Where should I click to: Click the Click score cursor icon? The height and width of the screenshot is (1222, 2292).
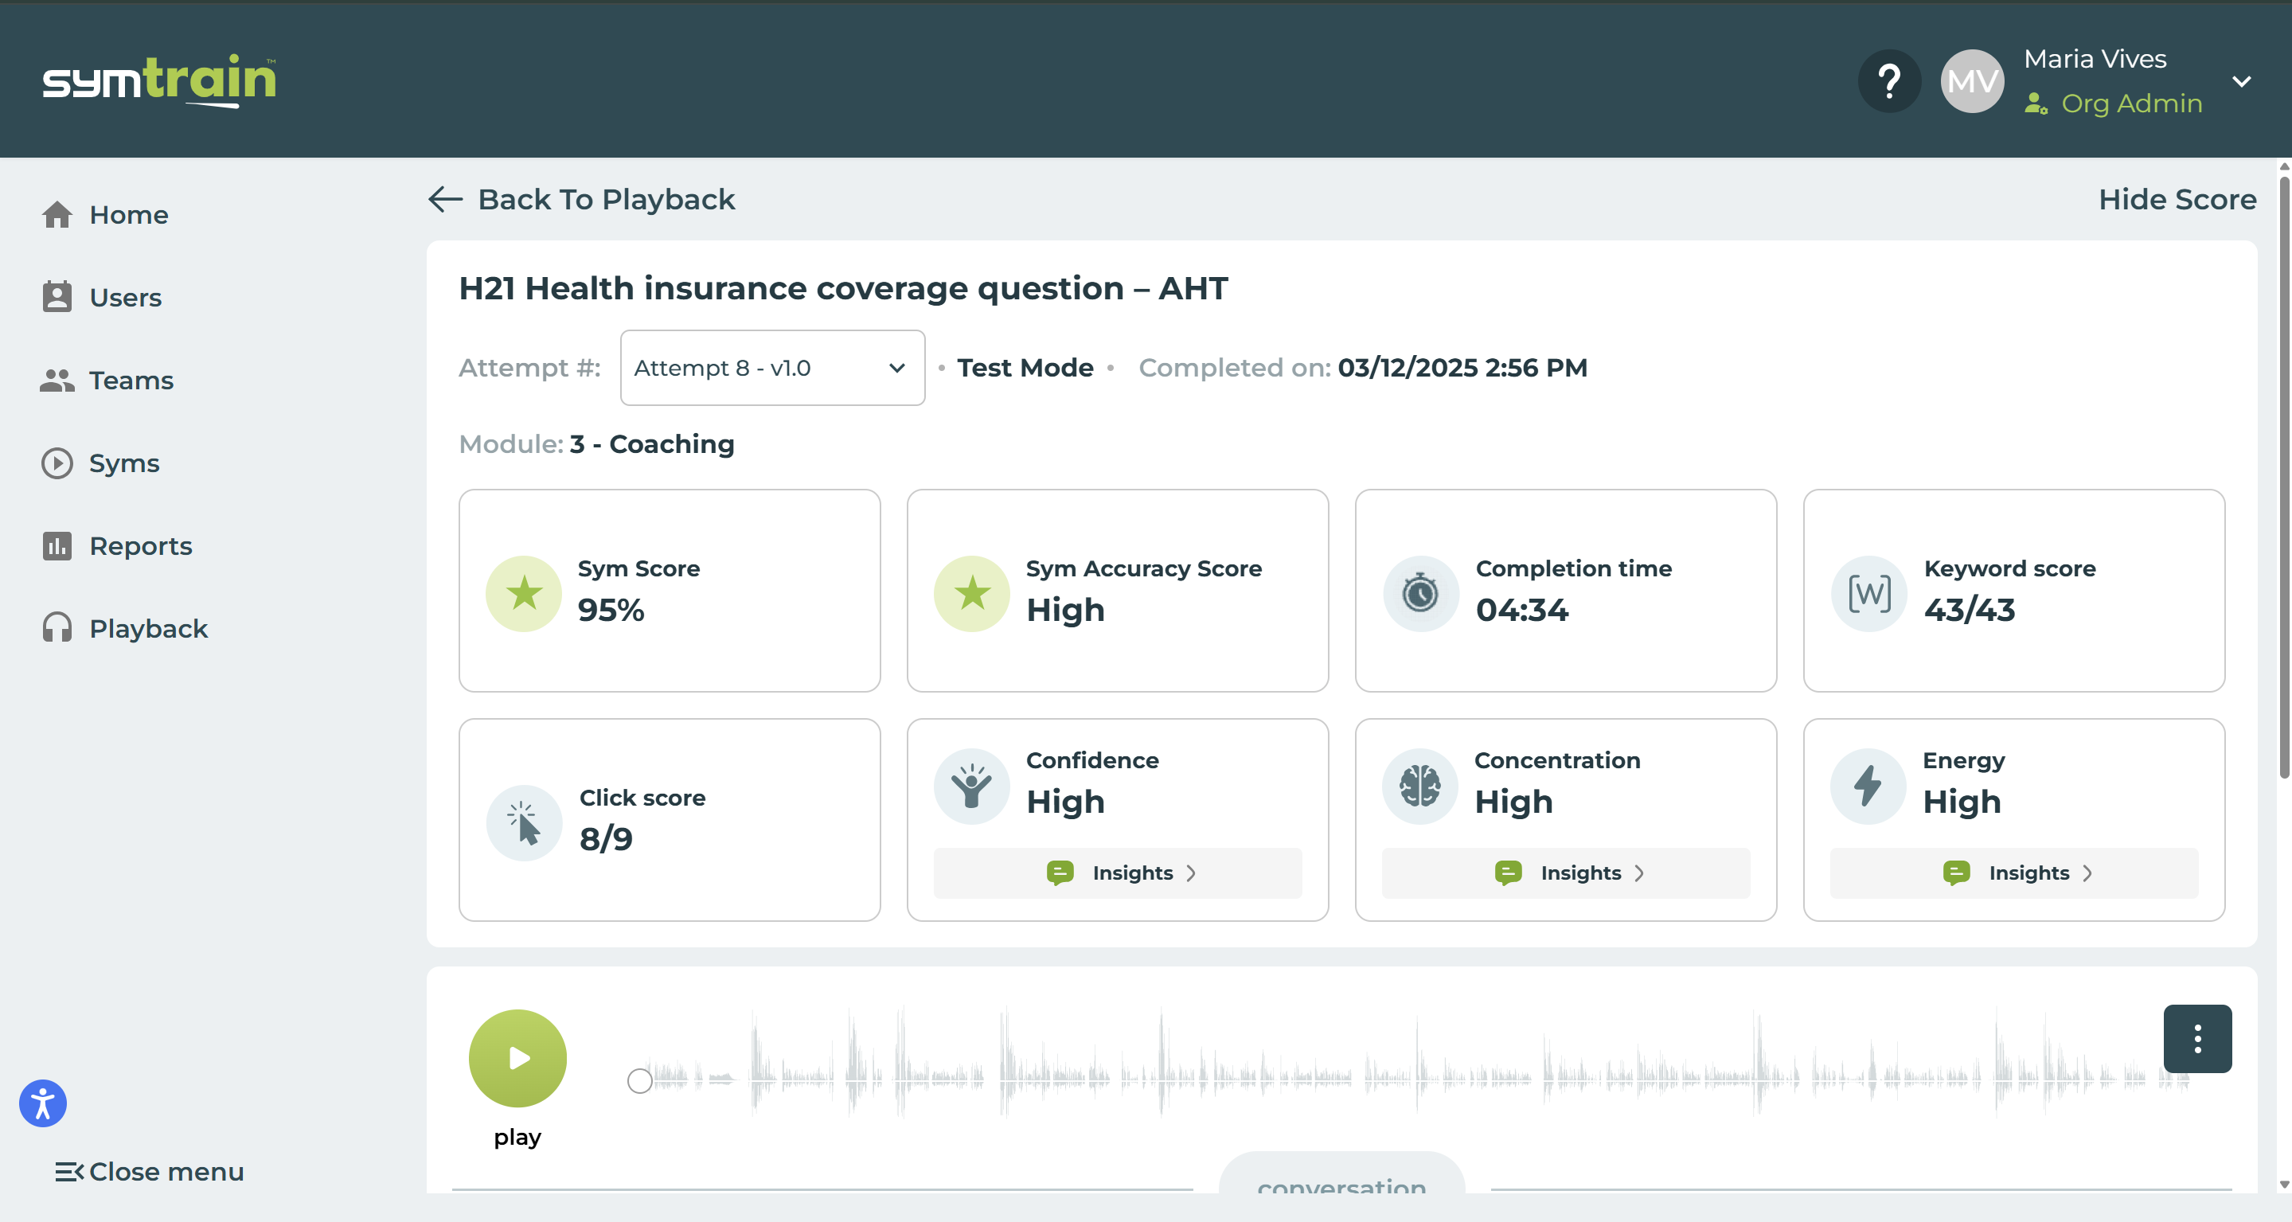(524, 822)
